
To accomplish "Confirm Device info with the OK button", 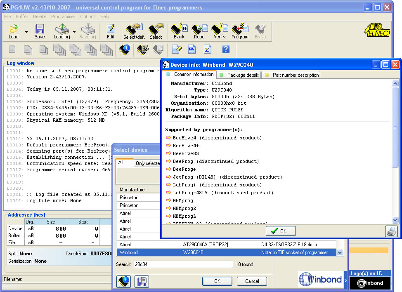I will tap(281, 231).
